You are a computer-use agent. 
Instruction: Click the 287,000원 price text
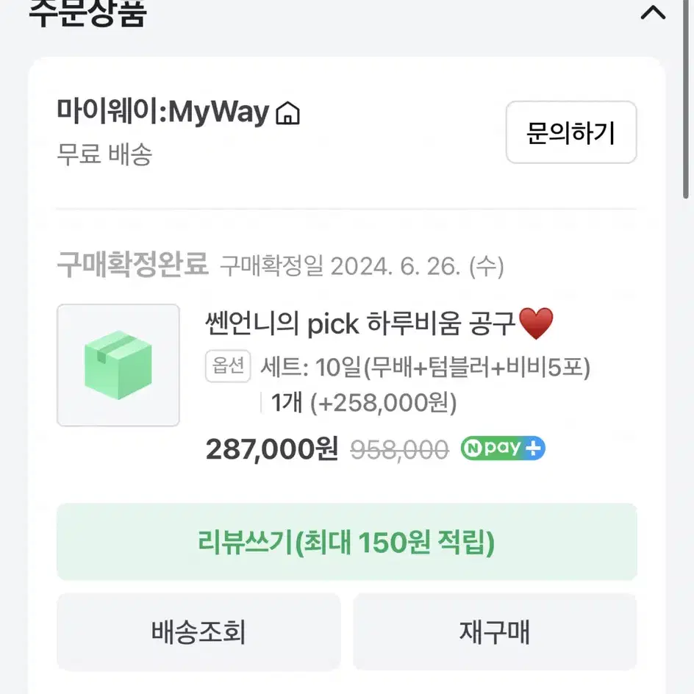272,448
